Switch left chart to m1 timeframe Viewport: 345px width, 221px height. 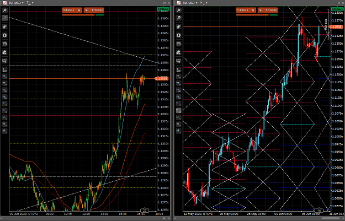pos(4,76)
